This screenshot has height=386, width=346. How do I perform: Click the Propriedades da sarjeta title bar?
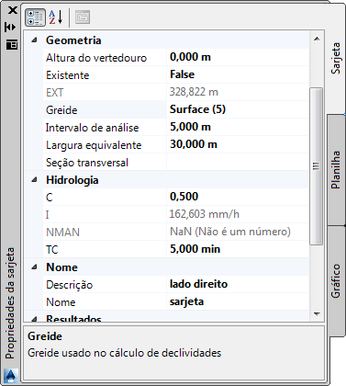10,303
